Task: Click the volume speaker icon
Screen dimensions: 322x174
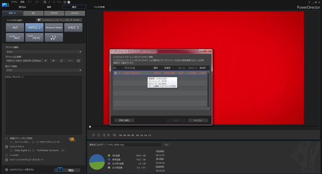Action: coord(114,135)
